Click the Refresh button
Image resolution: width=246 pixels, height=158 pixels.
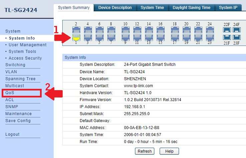coord(144,151)
